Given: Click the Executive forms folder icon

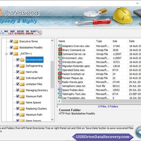Looking at the screenshot, I should 16,42.
